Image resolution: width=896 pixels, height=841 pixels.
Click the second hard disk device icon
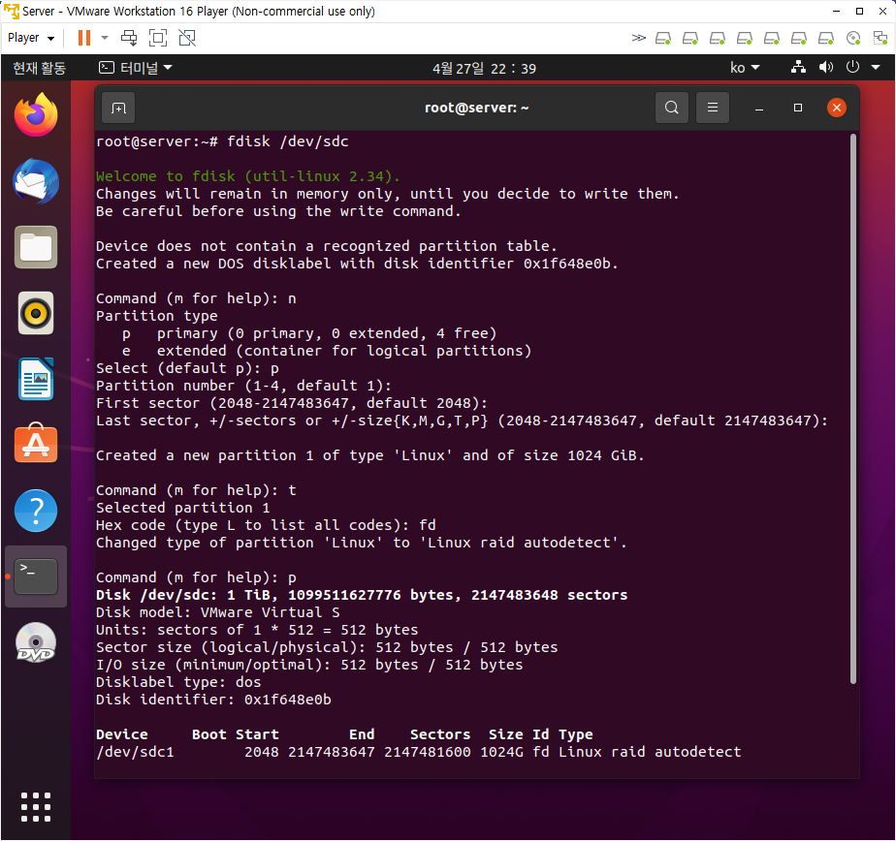690,38
